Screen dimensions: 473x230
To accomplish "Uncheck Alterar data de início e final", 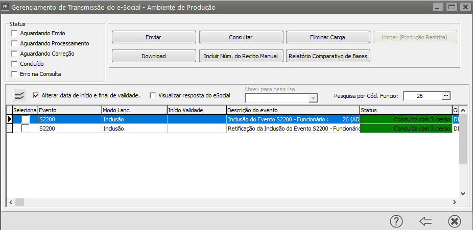I will (x=36, y=95).
